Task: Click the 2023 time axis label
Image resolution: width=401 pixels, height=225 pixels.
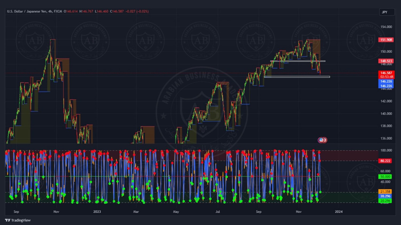Action: pyautogui.click(x=97, y=212)
